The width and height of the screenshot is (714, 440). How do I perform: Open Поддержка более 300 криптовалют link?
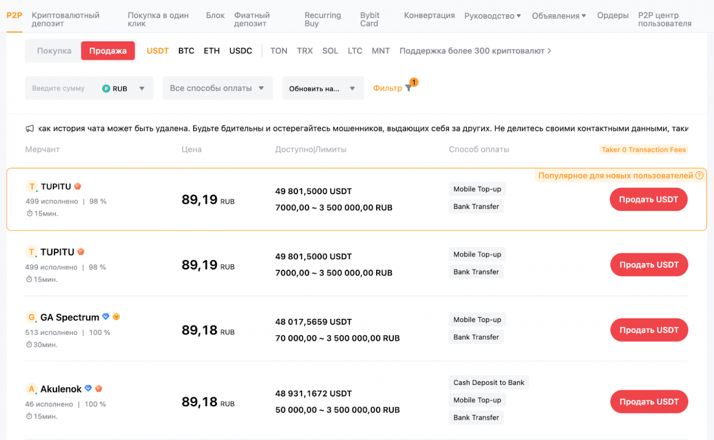click(x=474, y=51)
